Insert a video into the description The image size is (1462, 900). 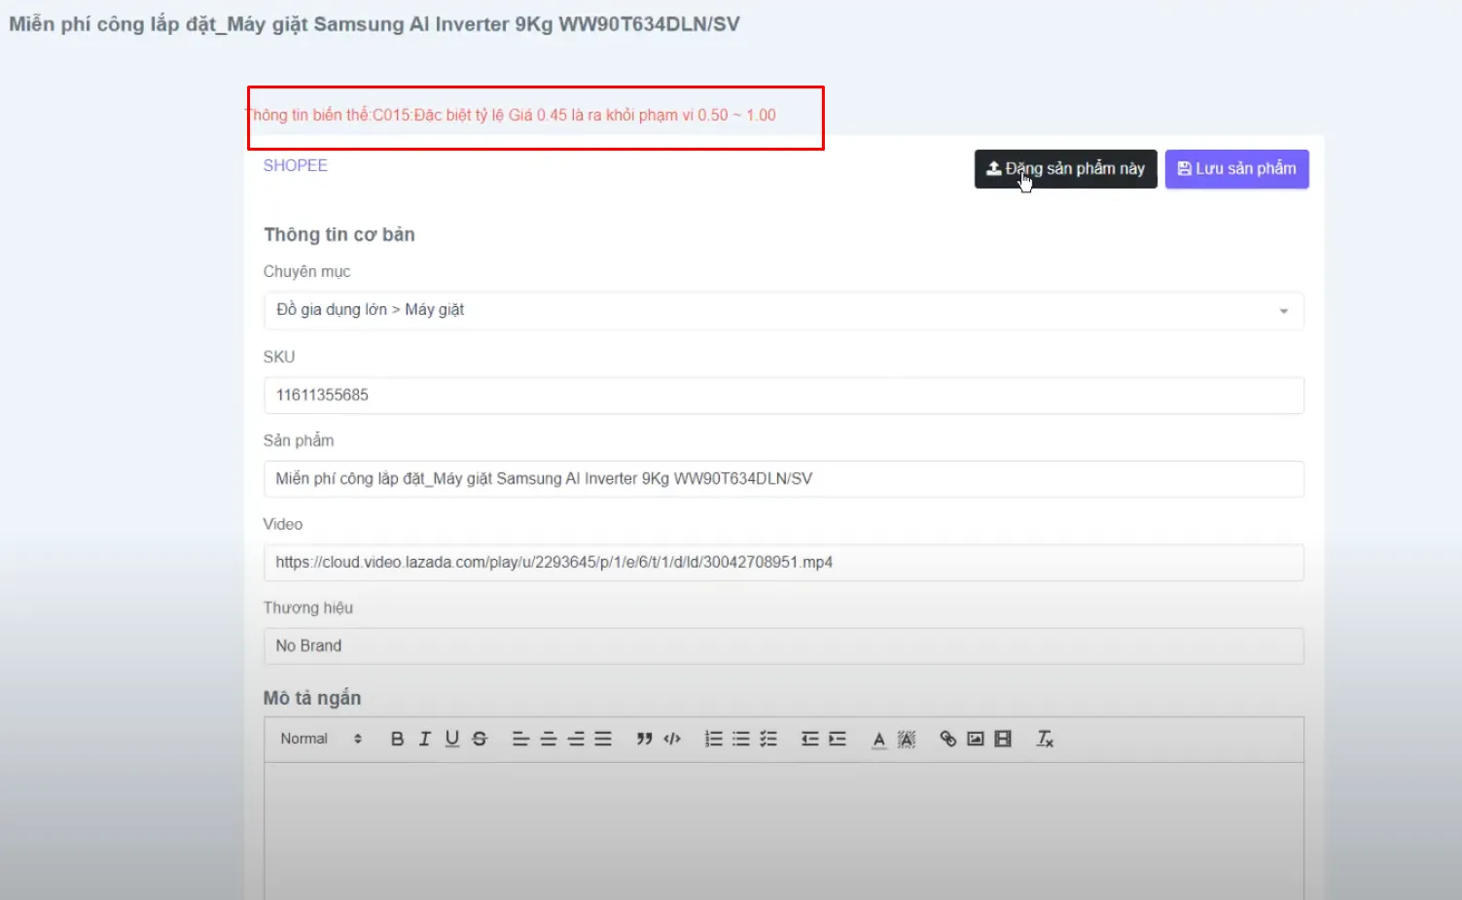(x=1003, y=740)
